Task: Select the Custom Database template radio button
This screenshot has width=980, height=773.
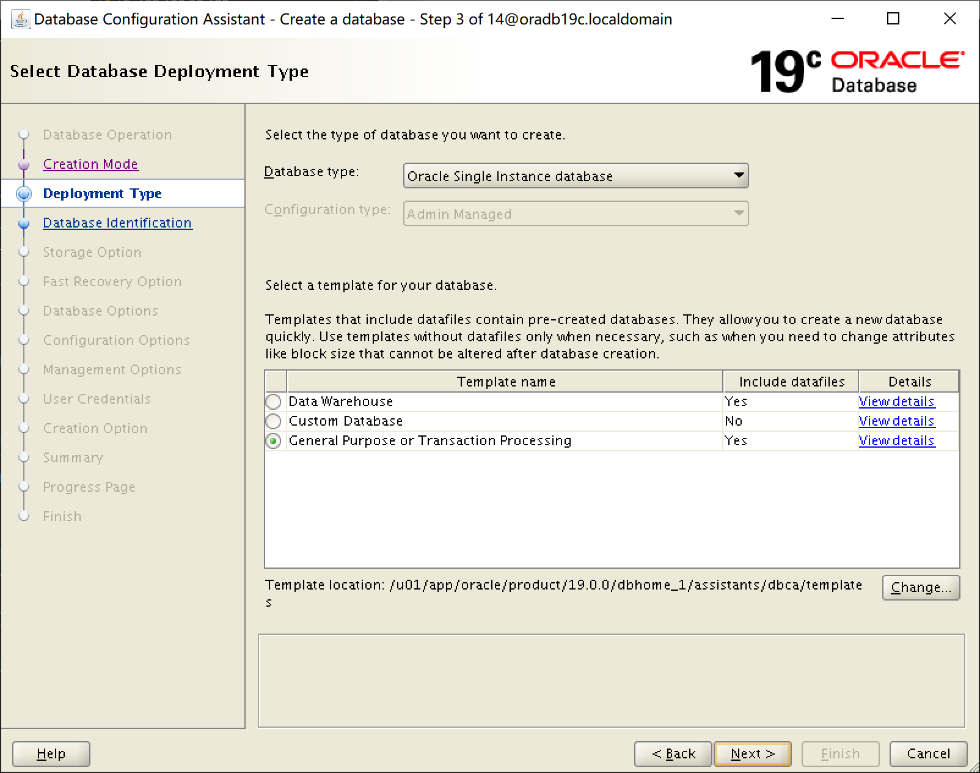Action: click(273, 421)
